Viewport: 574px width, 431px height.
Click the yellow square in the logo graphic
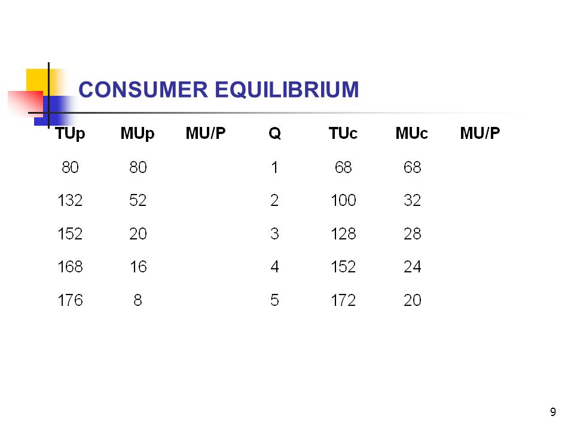click(x=37, y=81)
